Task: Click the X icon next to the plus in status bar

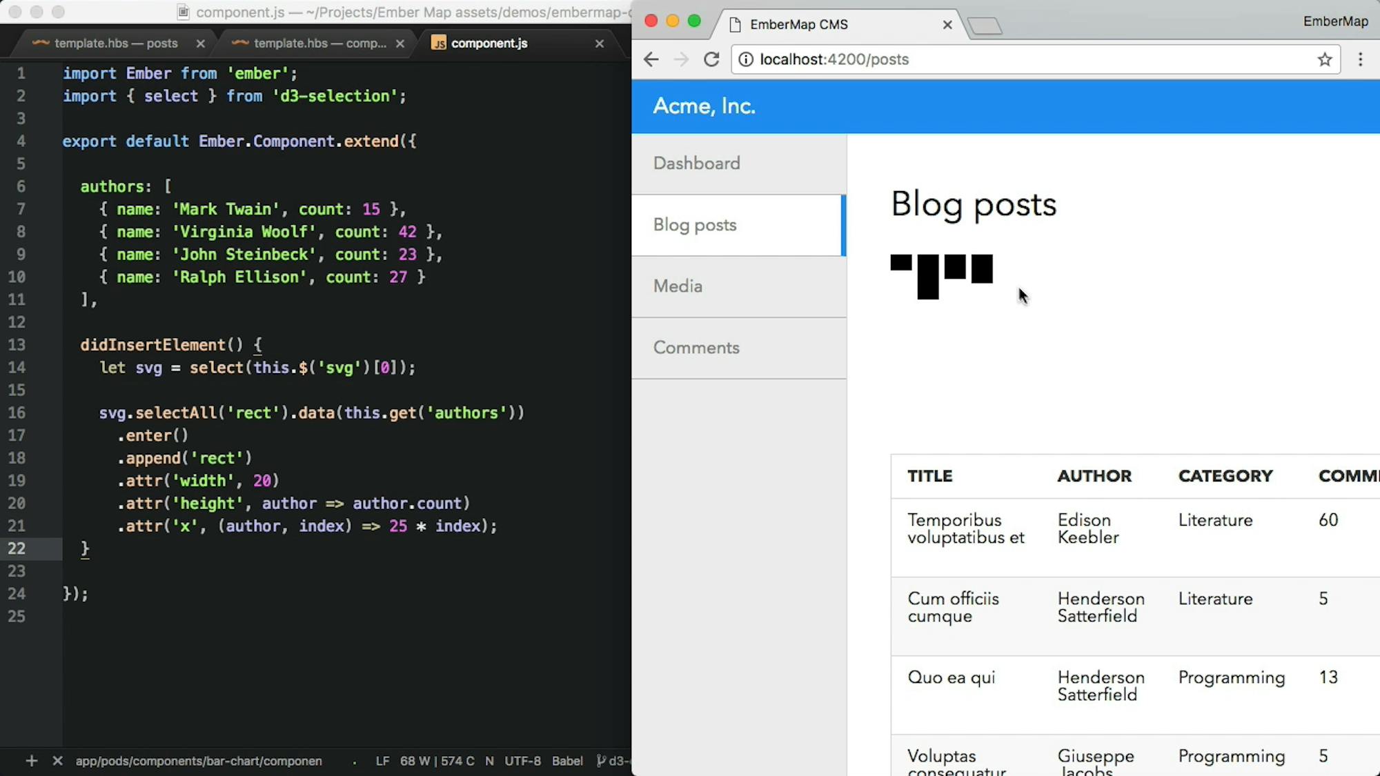Action: (57, 761)
